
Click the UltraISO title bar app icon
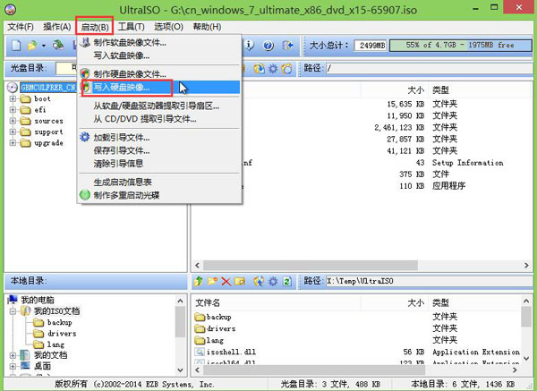[10, 9]
